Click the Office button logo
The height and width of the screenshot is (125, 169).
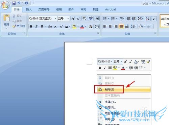coord(5,5)
